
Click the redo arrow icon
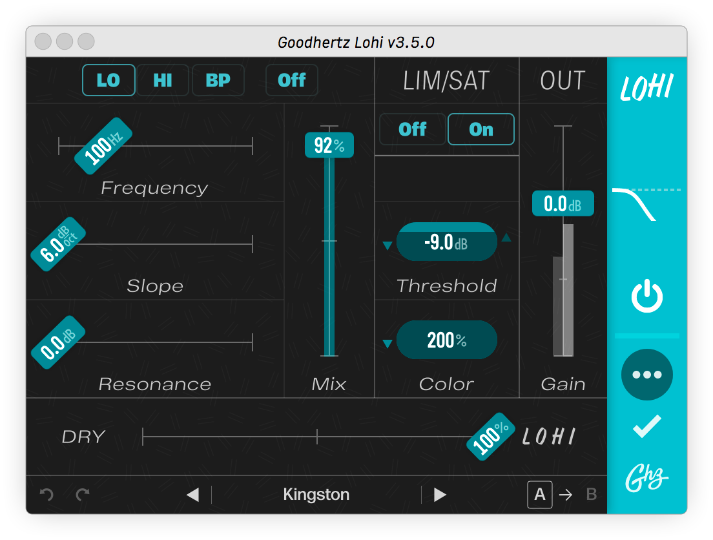83,494
